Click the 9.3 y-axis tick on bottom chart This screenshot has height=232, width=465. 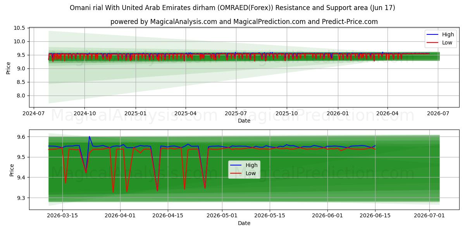pyautogui.click(x=21, y=198)
